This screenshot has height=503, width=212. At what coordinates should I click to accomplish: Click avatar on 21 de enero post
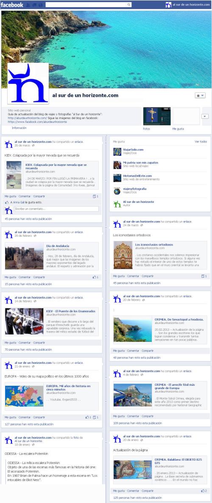[x=8, y=365]
